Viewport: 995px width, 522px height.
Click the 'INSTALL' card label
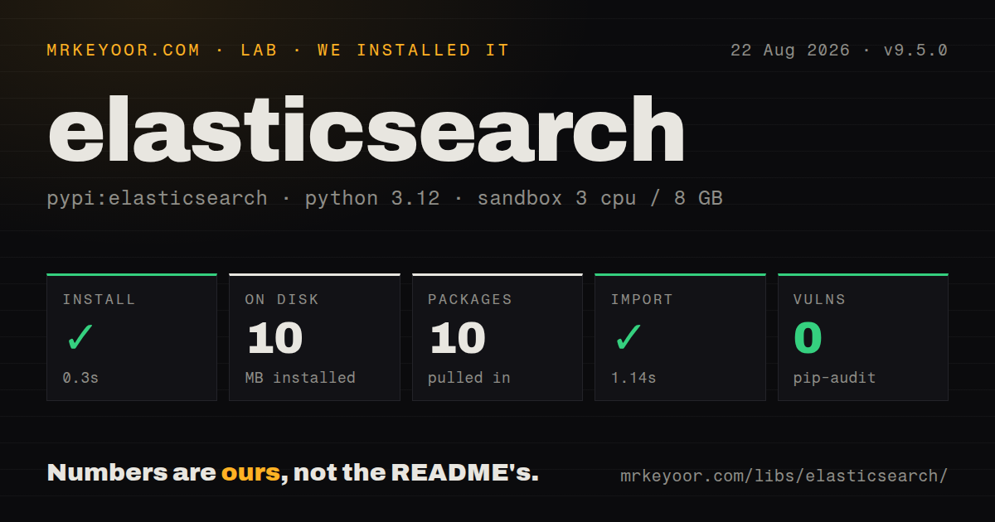pos(99,300)
